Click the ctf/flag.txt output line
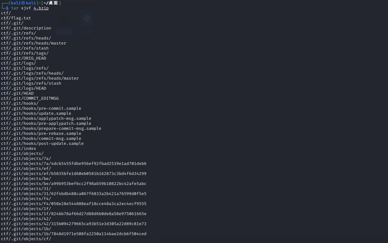Screen dimensions: 388x243 16,18
